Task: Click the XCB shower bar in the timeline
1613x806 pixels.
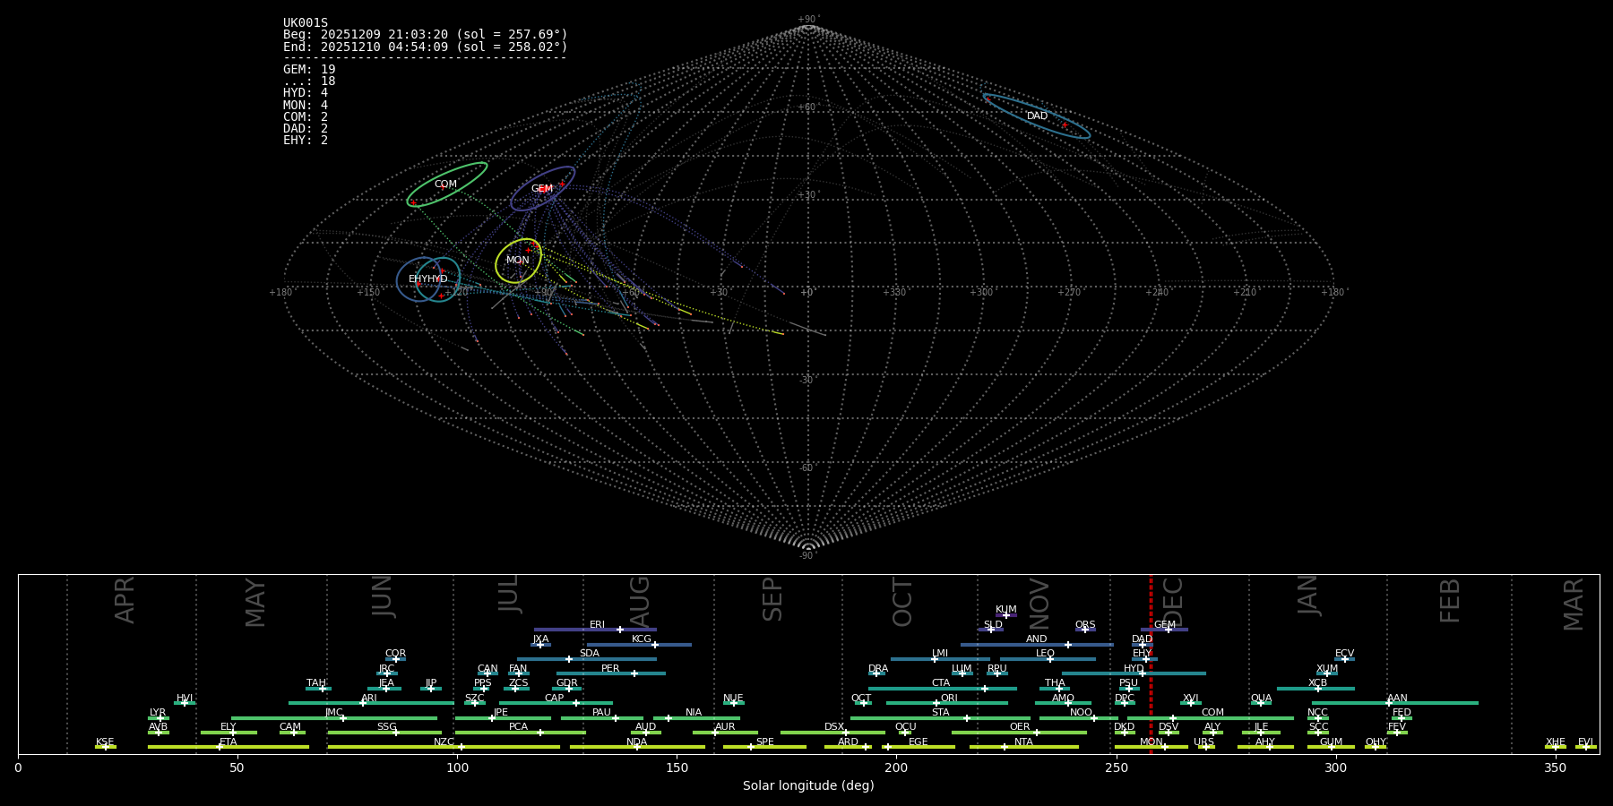Action: point(1315,689)
